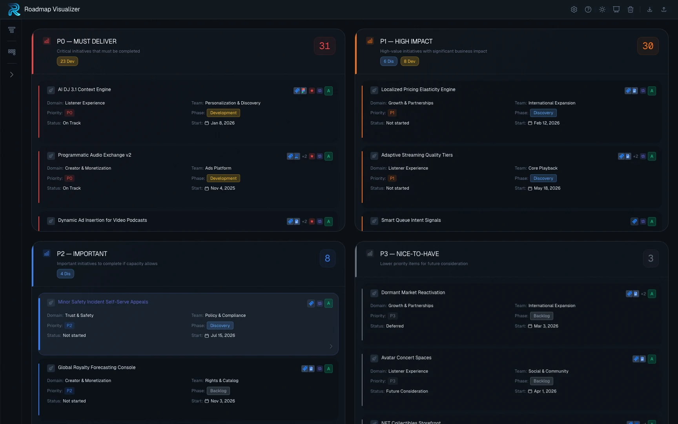Filter P1 by the 8 Dev badge
Image resolution: width=678 pixels, height=424 pixels.
click(410, 61)
